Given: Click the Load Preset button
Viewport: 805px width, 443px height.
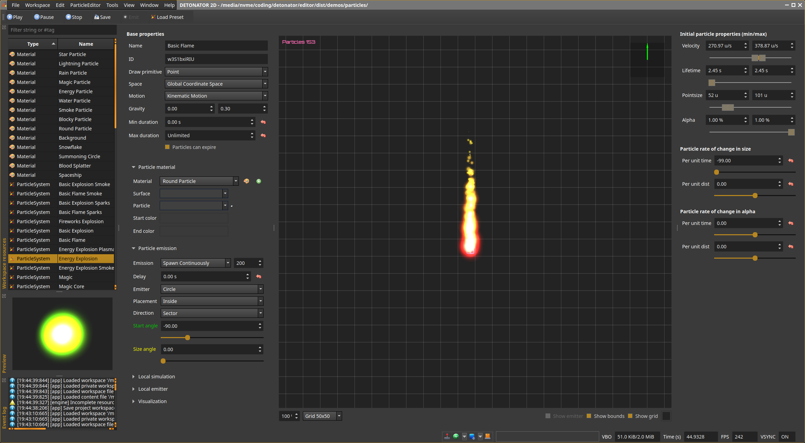Looking at the screenshot, I should pyautogui.click(x=167, y=17).
